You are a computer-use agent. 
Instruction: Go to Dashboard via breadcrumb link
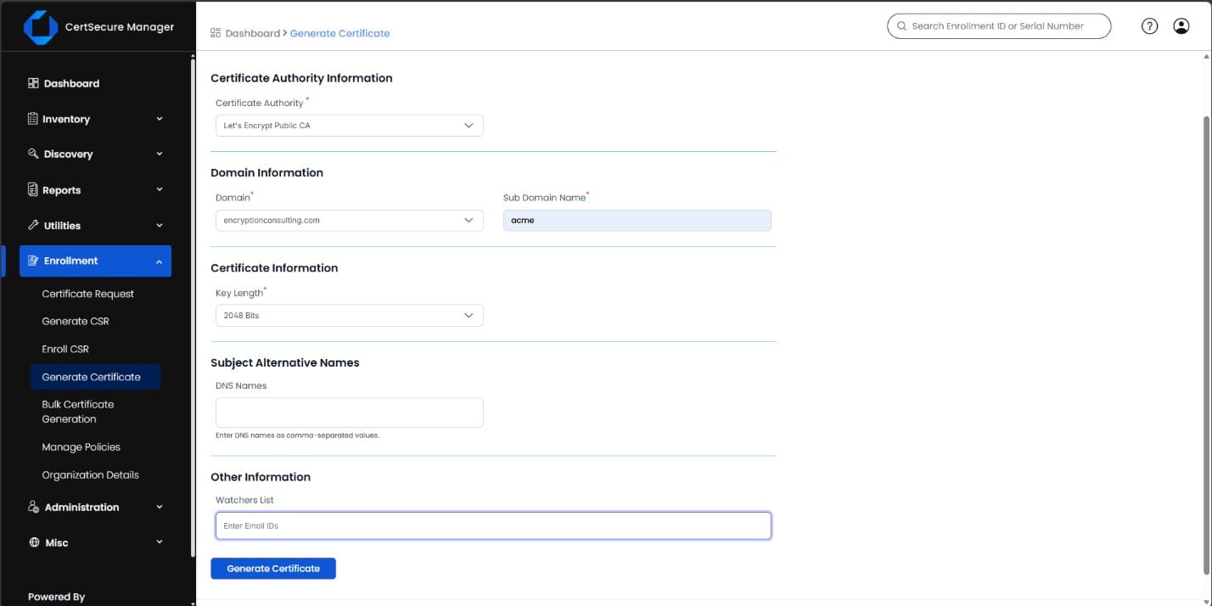point(252,33)
